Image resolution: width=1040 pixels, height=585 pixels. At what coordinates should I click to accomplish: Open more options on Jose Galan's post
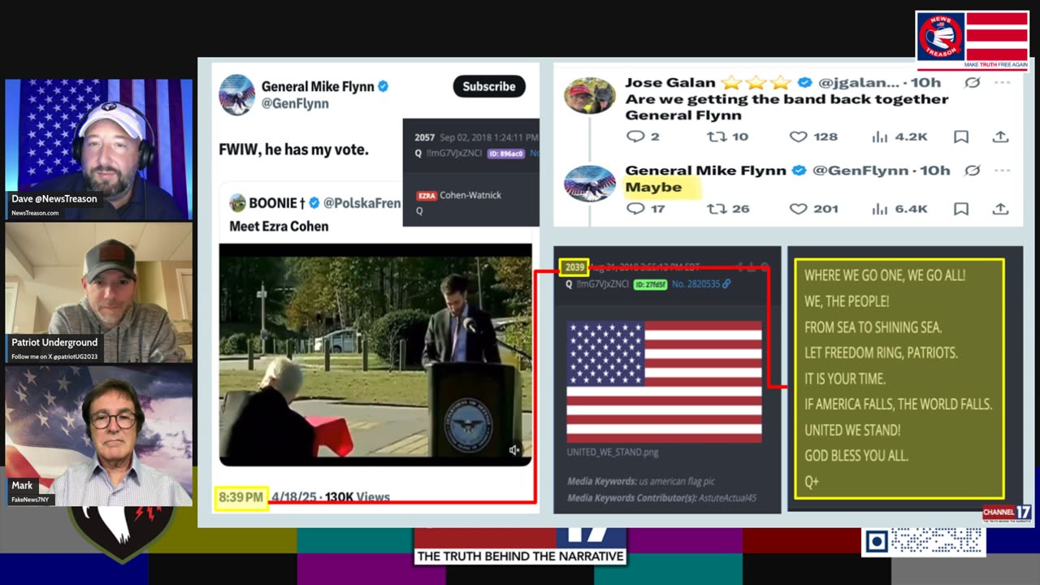(x=1002, y=82)
